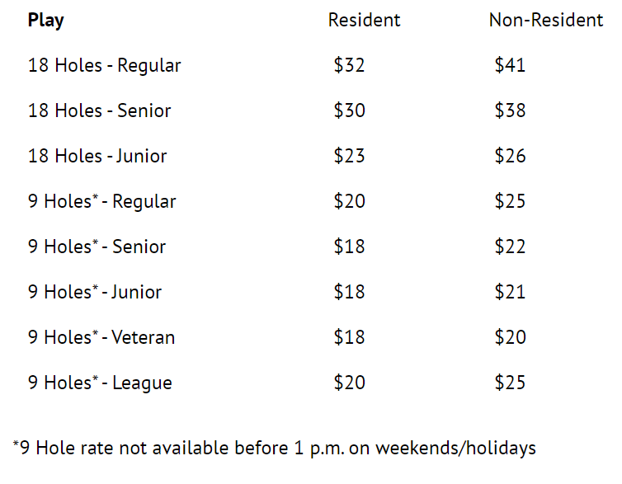
Task: Click the $32 resident 18-hole regular price
Action: coord(349,66)
